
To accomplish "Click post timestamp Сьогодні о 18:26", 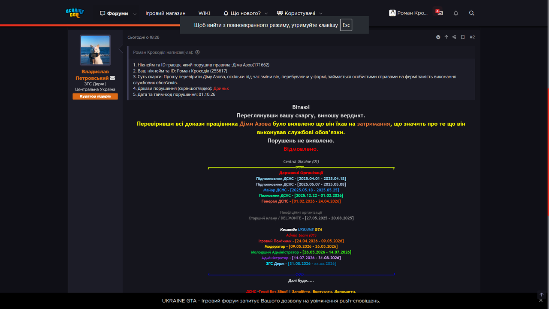I will (x=143, y=37).
